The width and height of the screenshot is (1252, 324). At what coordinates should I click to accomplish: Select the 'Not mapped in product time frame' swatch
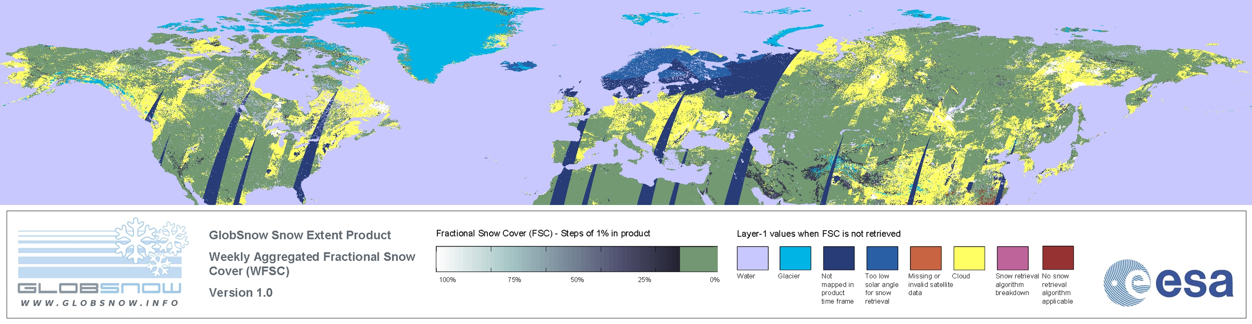[839, 258]
